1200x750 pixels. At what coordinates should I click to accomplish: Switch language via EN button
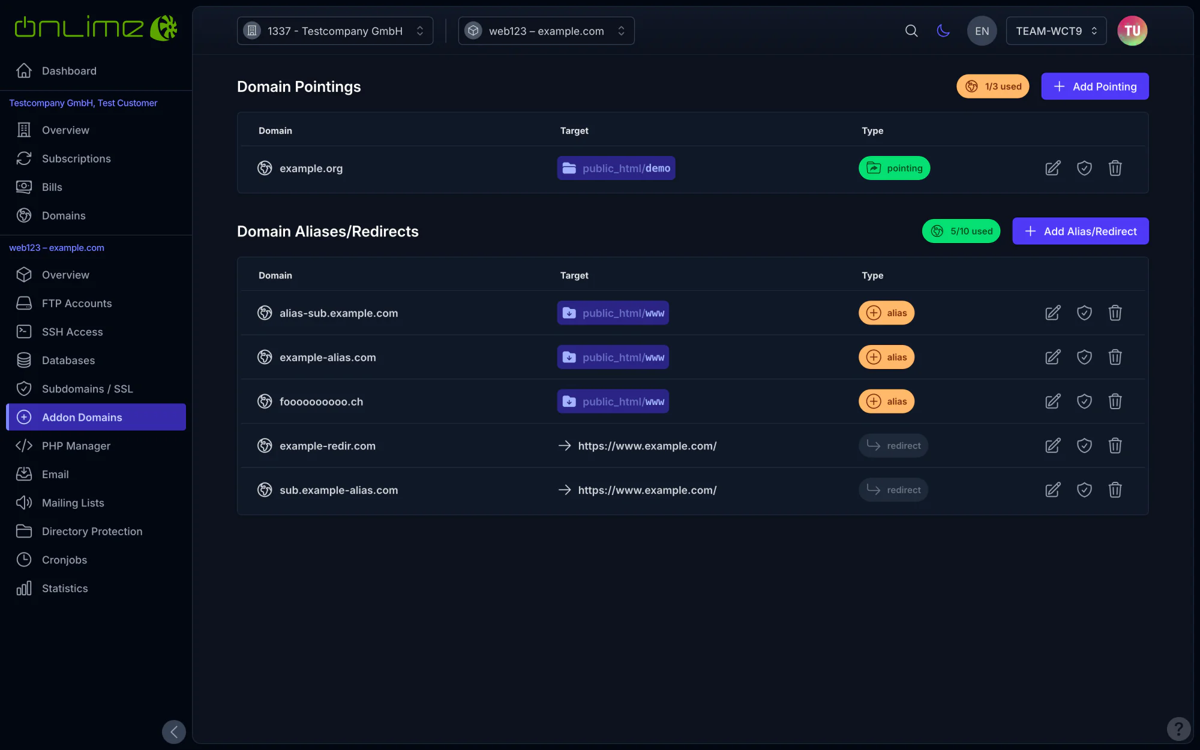(x=982, y=31)
